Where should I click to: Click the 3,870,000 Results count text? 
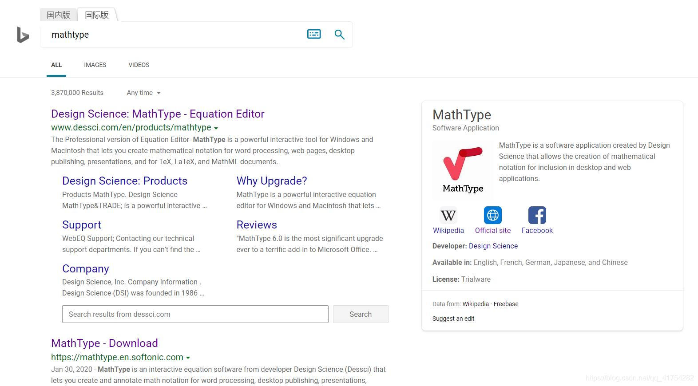click(77, 93)
